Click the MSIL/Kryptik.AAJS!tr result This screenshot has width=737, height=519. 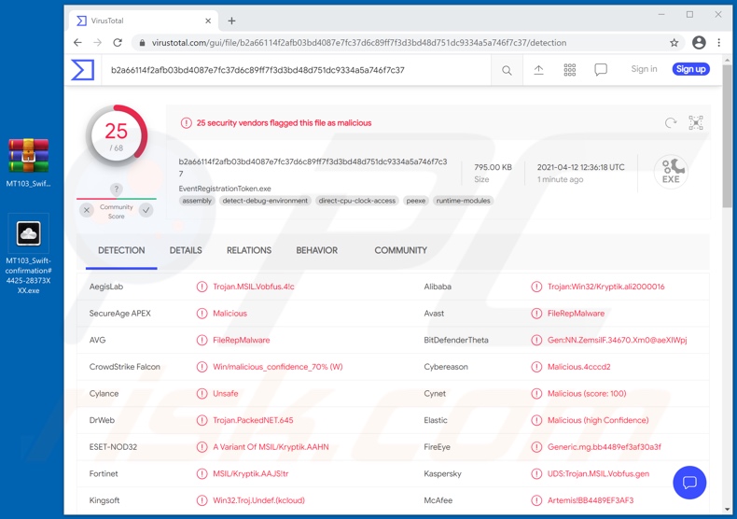pos(251,474)
